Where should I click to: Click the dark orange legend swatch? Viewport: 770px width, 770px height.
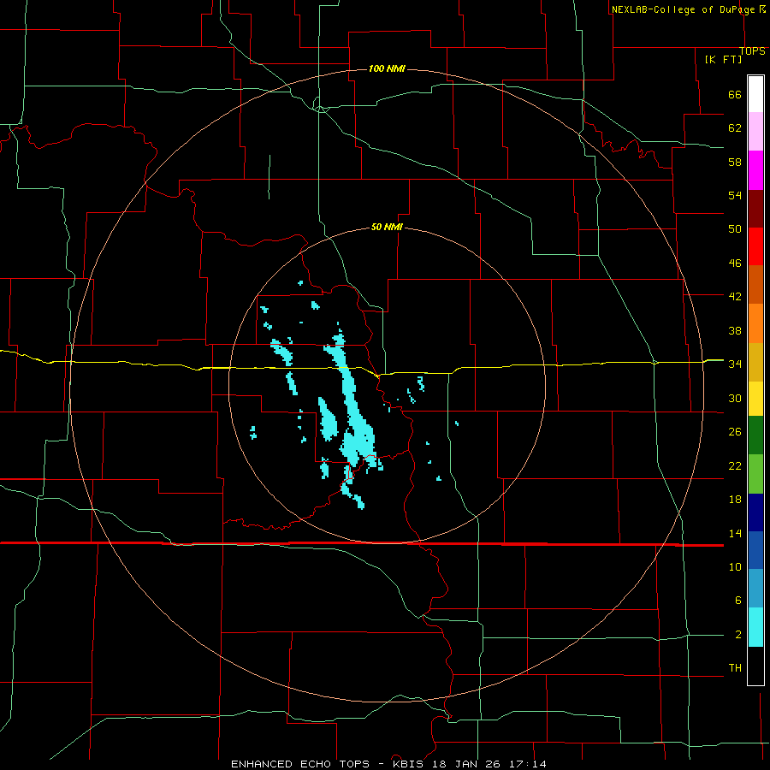[755, 285]
